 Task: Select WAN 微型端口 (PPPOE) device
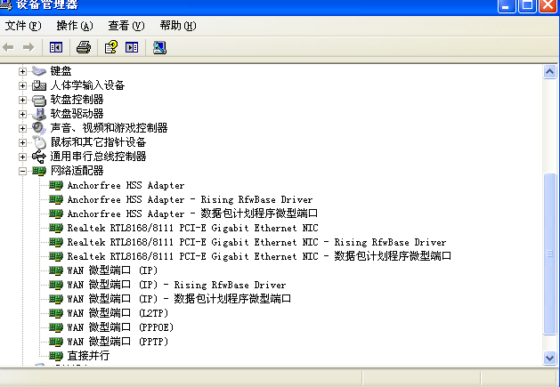[x=120, y=327]
